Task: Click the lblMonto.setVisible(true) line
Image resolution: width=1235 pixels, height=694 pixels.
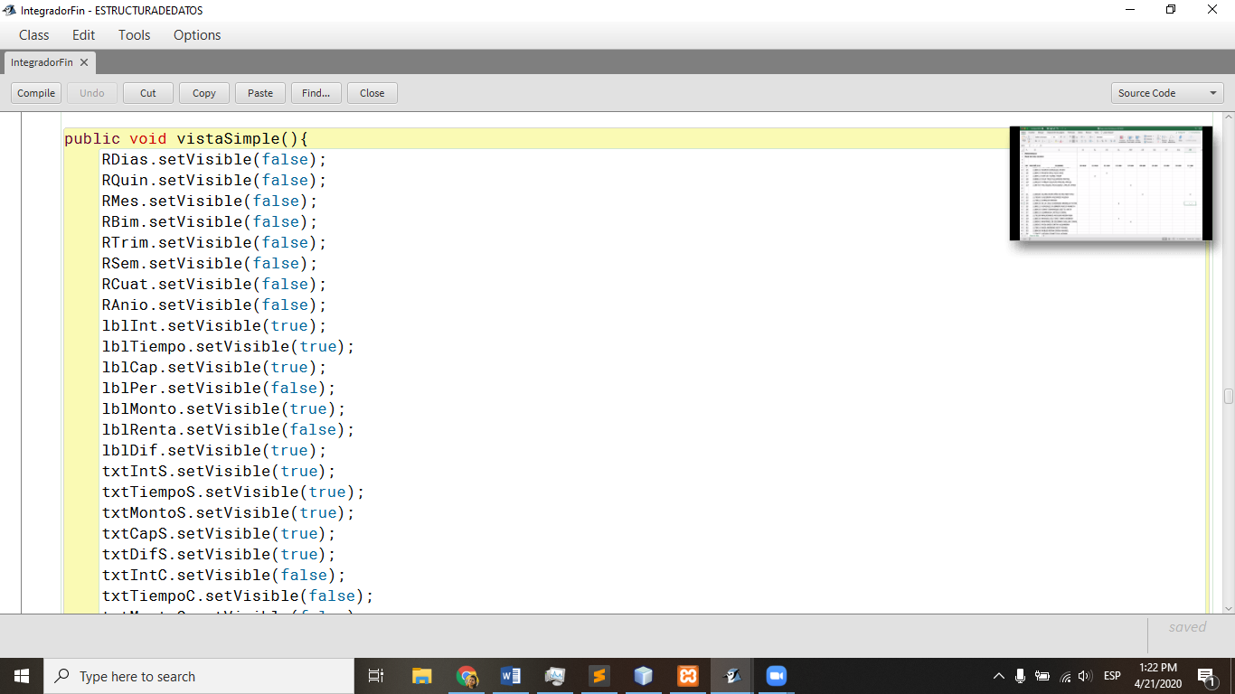Action: (x=224, y=408)
